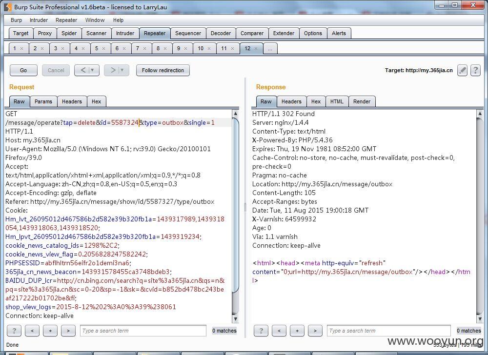Click the request pane scroll down arrow

tap(236, 319)
